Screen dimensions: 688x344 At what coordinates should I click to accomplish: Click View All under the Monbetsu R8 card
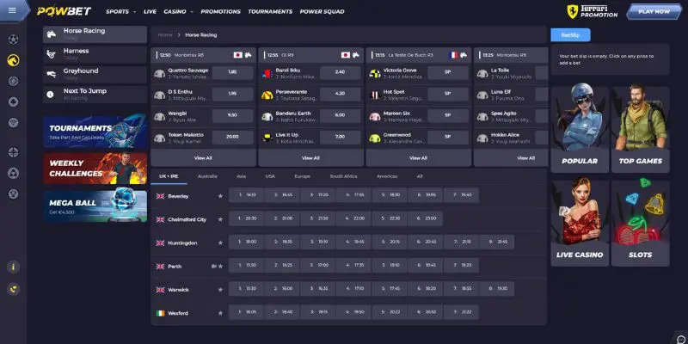[x=203, y=158]
